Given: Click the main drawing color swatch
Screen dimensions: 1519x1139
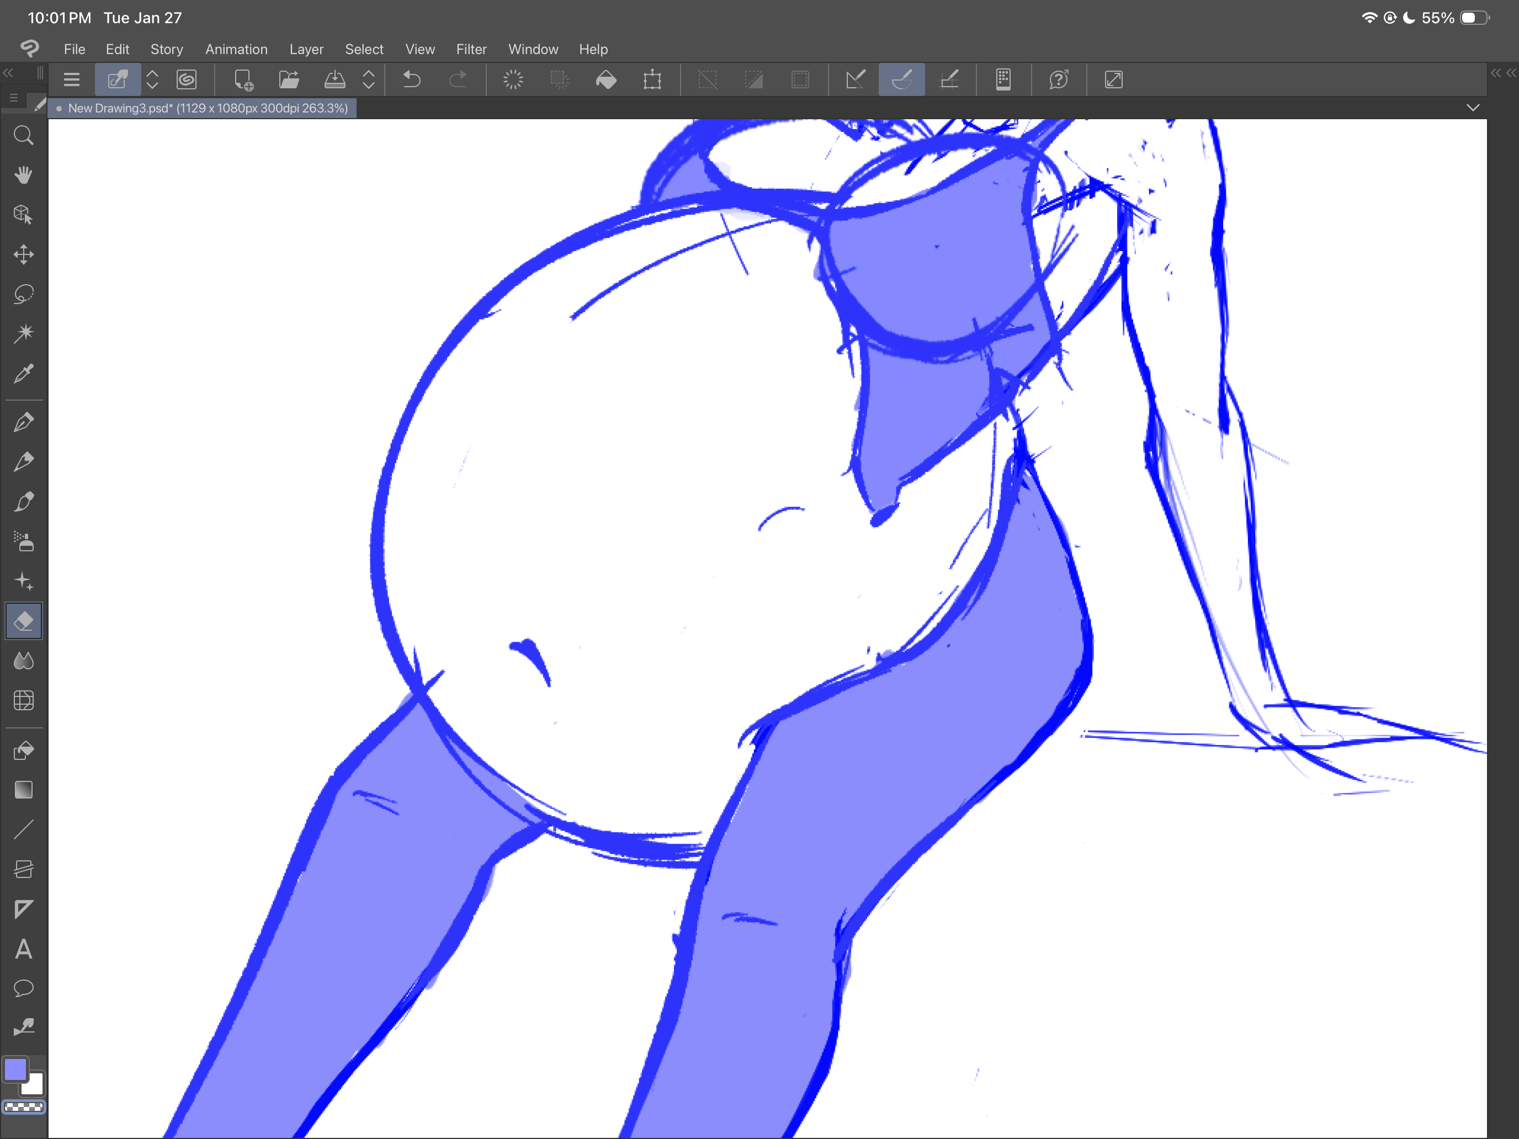Looking at the screenshot, I should point(16,1069).
